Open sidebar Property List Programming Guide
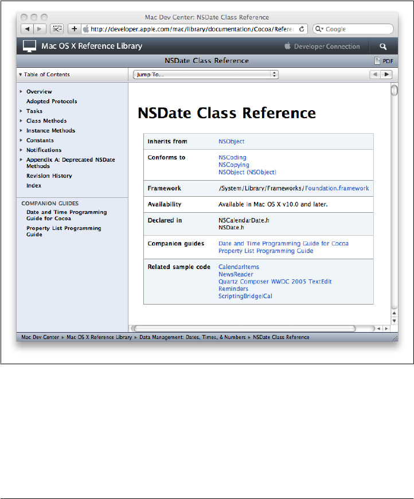Image resolution: width=414 pixels, height=499 pixels. 64,231
